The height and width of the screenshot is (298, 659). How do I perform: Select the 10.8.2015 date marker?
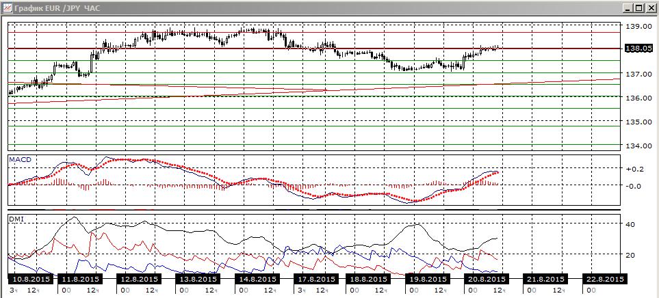click(31, 279)
